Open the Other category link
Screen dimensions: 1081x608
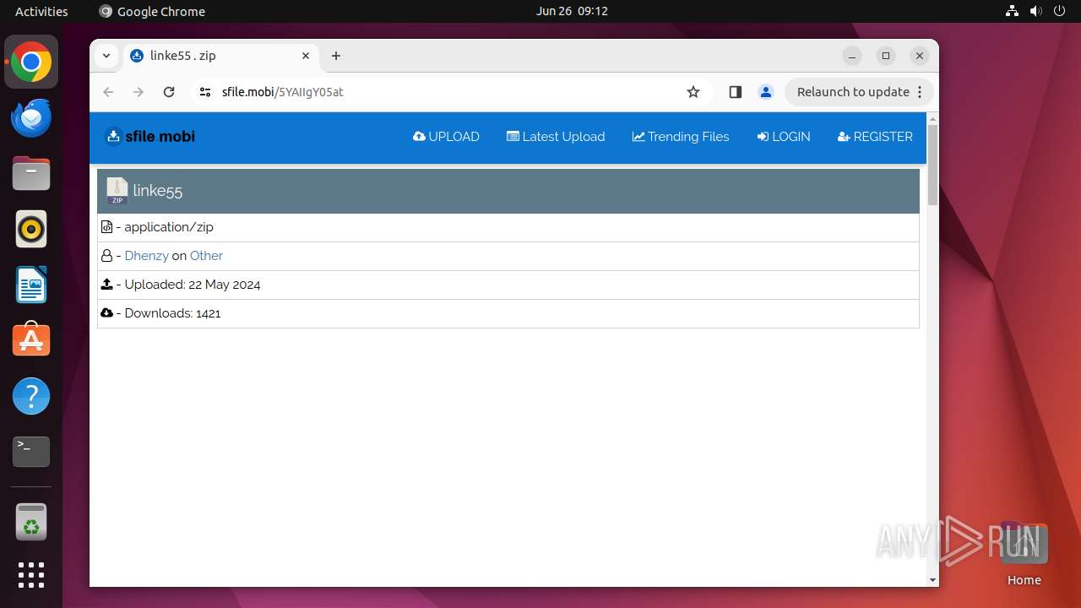tap(206, 256)
